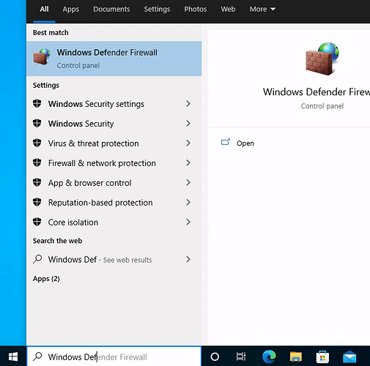Click the taskbar search input box
The width and height of the screenshot is (370, 366).
[114, 356]
